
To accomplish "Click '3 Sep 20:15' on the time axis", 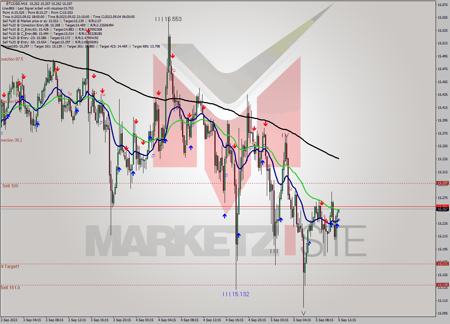I will 122,320.
